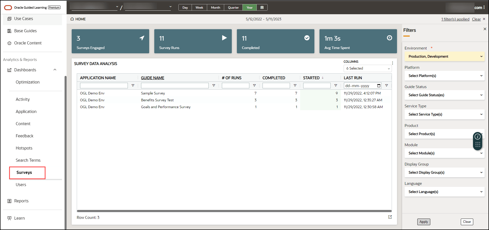The image size is (489, 230).
Task: Open the Last Run date picker icon
Action: point(379,86)
